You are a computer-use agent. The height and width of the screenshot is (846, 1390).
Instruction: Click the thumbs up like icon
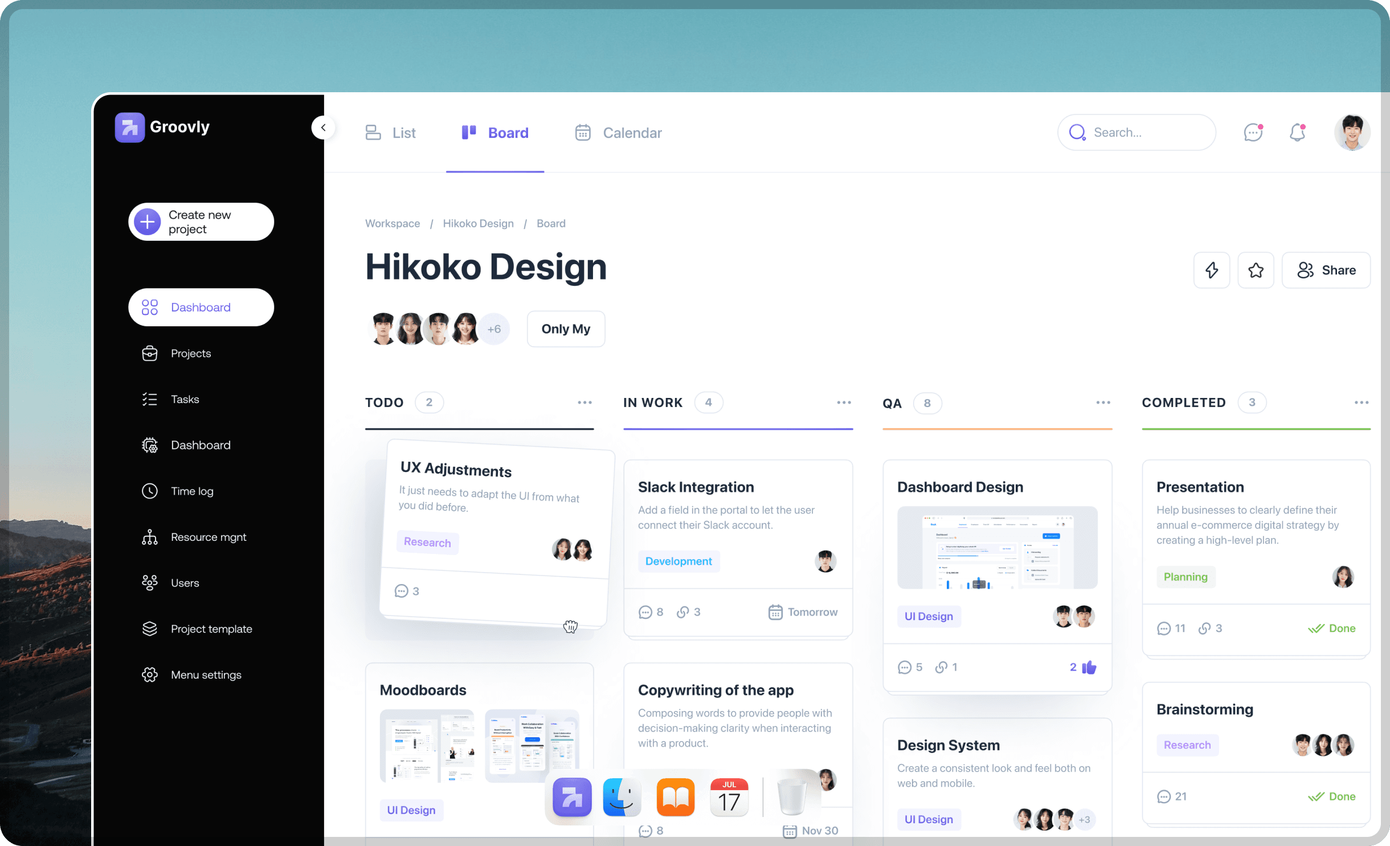(1089, 667)
